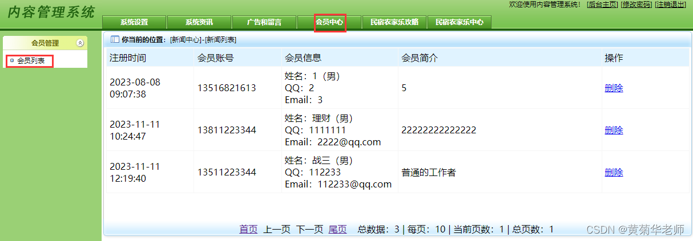Image resolution: width=693 pixels, height=241 pixels.
Task: Click the breadcrumb [新闻中心]-[新闻列表]
Action: [203, 40]
